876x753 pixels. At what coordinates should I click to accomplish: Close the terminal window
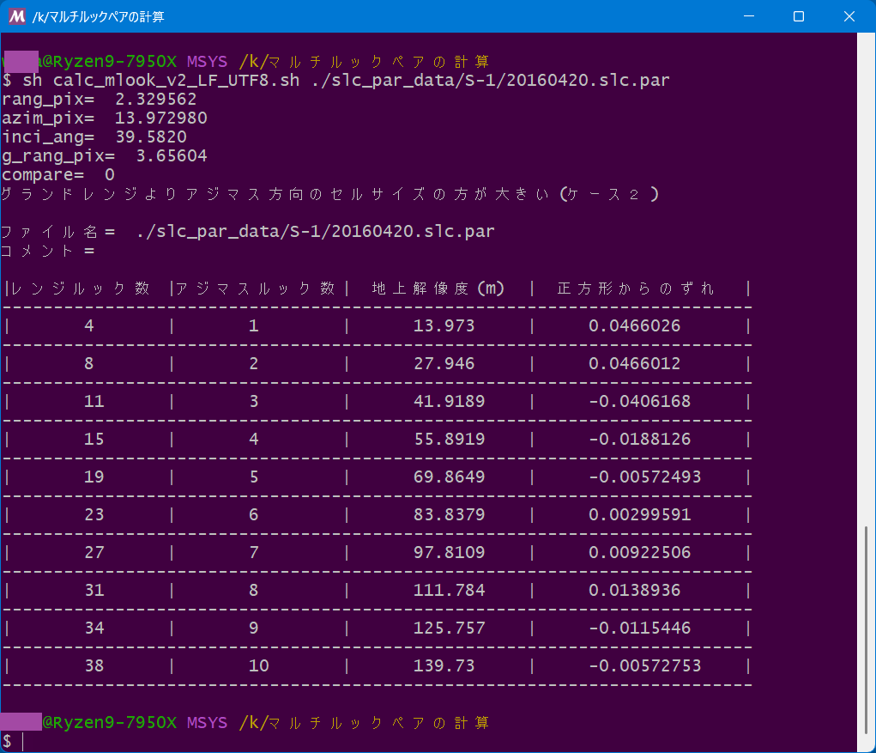point(849,16)
